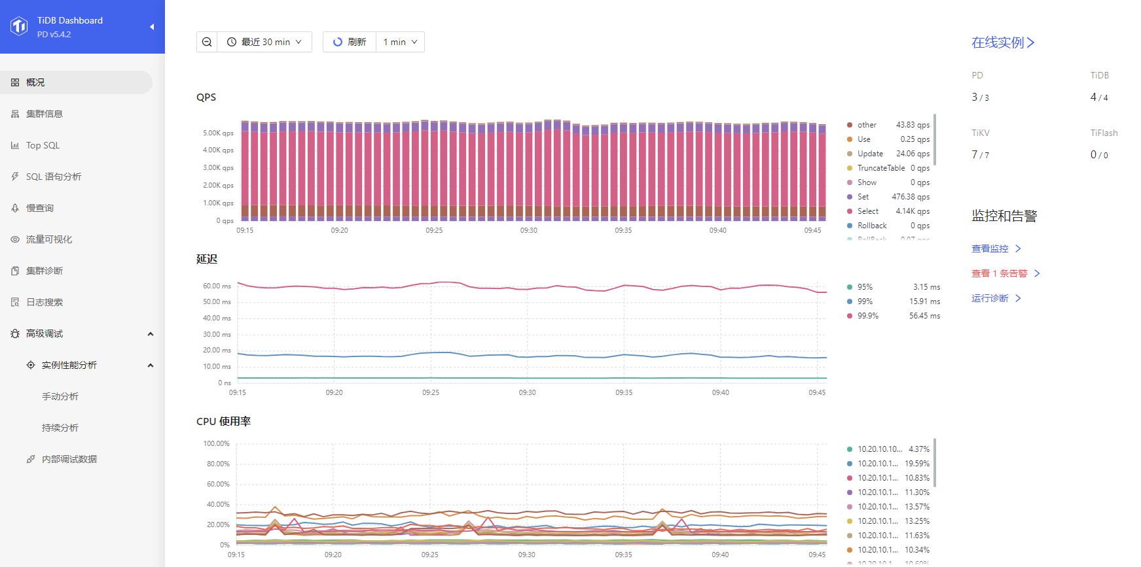
Task: Toggle the Set series in QPS legend
Action: pos(888,197)
